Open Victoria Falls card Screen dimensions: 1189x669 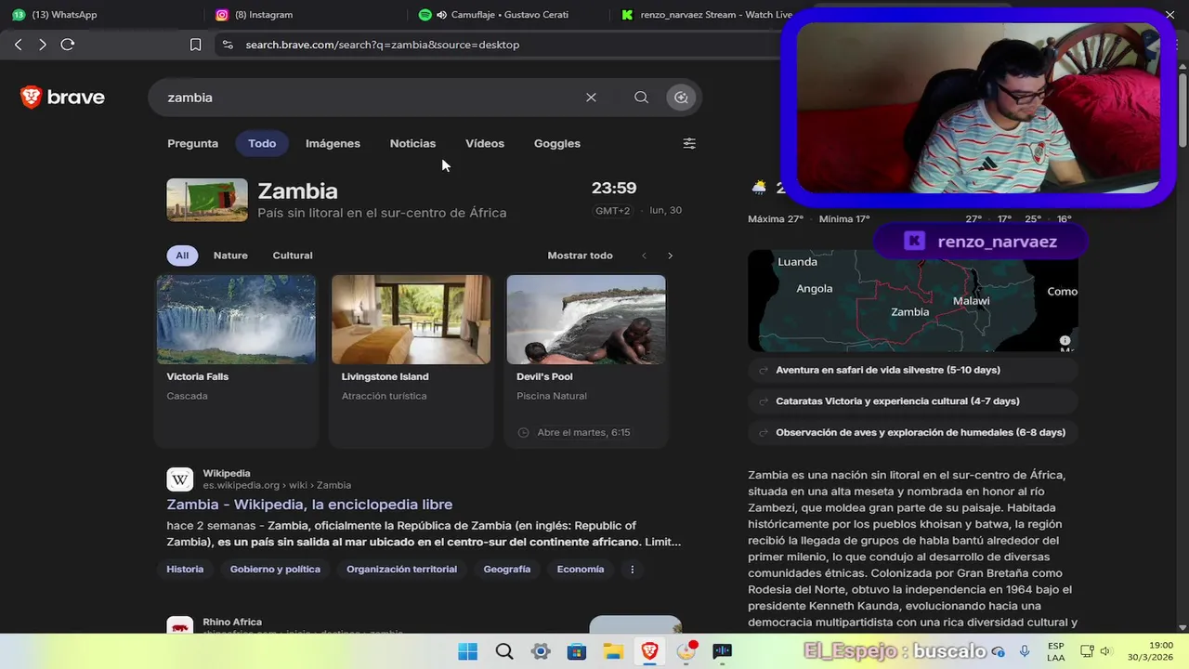point(236,361)
